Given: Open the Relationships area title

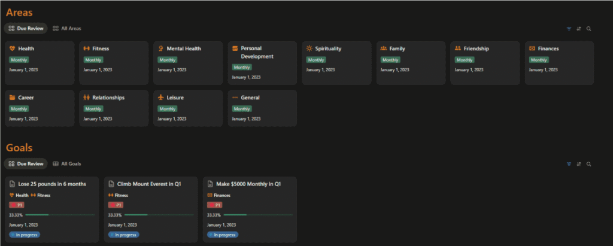Looking at the screenshot, I should point(109,98).
